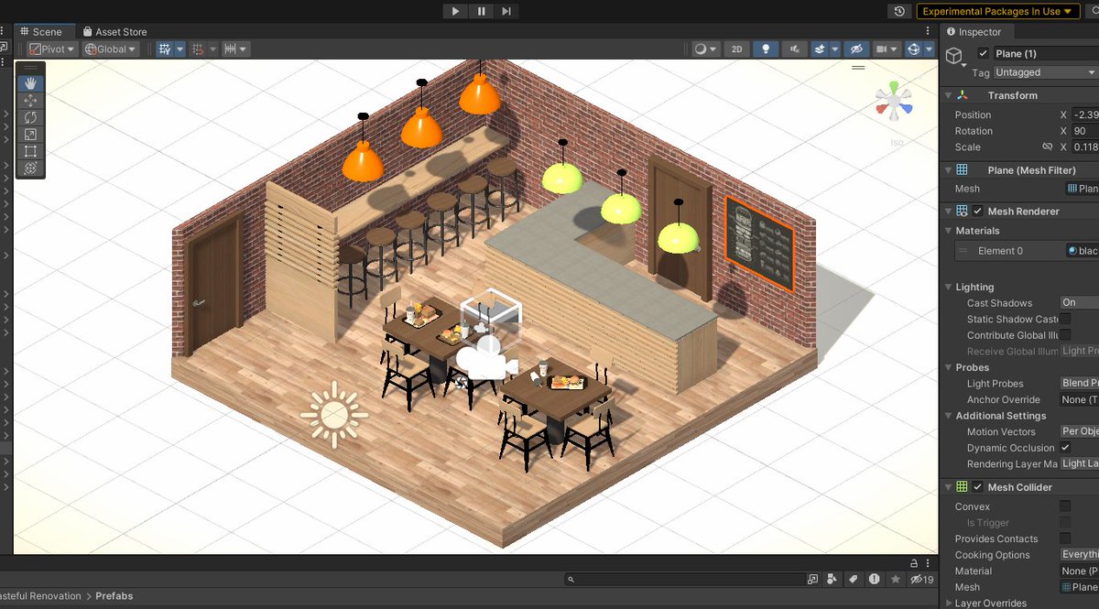Open the Prefabs folder breadcrumb link
Image resolution: width=1099 pixels, height=609 pixels.
114,596
